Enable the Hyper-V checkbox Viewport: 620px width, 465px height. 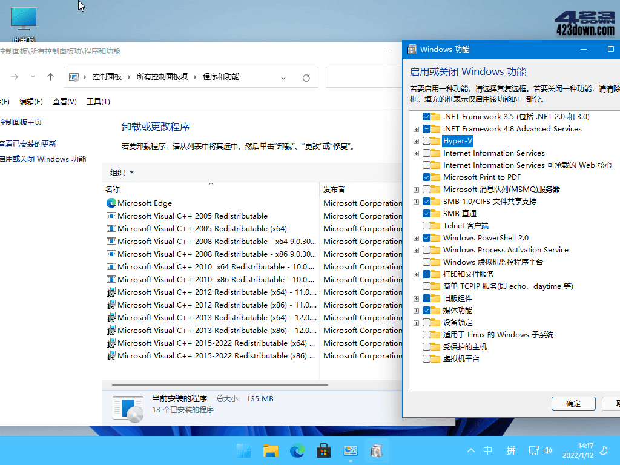[x=426, y=140]
